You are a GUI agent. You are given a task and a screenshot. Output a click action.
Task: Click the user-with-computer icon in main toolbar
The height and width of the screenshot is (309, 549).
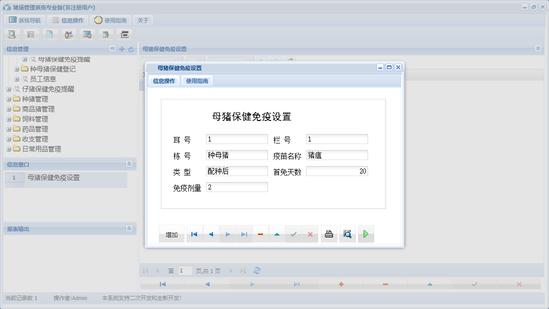[68, 34]
